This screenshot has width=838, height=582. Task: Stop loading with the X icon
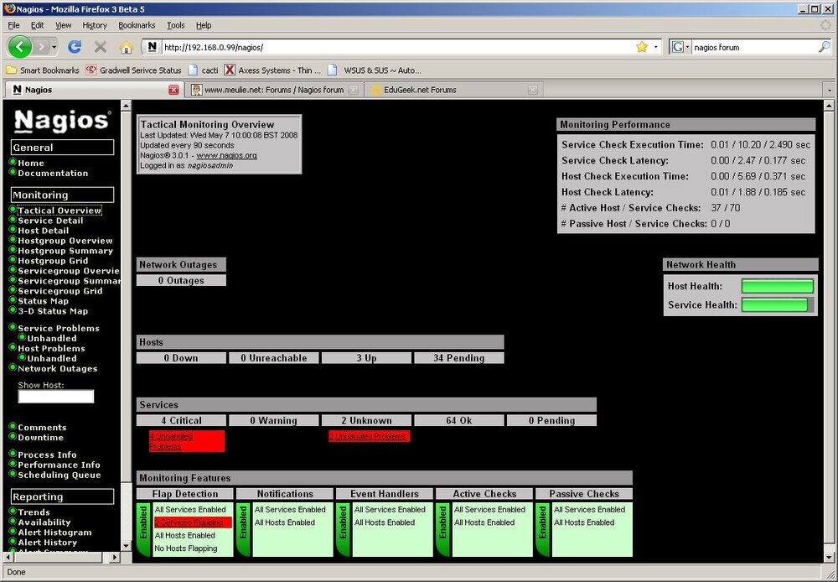tap(100, 47)
